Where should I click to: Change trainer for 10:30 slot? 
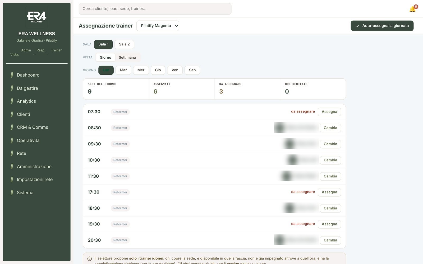330,160
